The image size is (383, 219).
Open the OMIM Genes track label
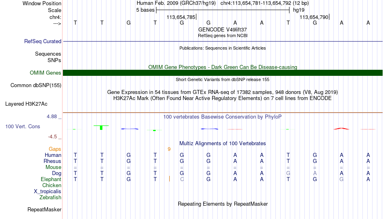click(x=46, y=73)
